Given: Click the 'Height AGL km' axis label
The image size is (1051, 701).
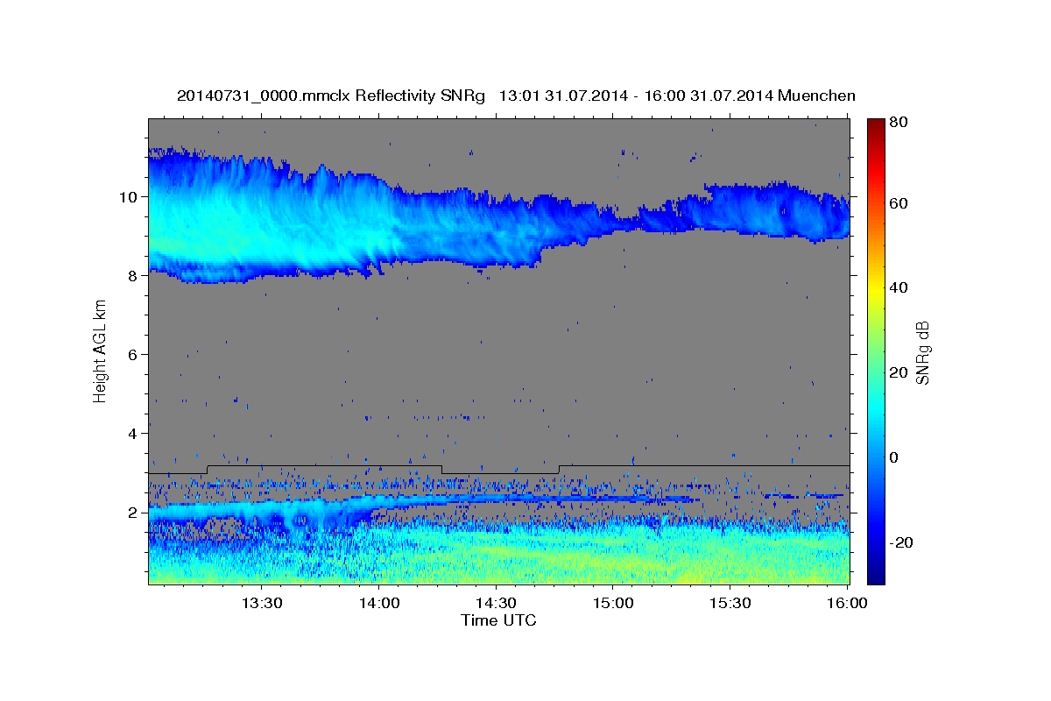Looking at the screenshot, I should (101, 352).
